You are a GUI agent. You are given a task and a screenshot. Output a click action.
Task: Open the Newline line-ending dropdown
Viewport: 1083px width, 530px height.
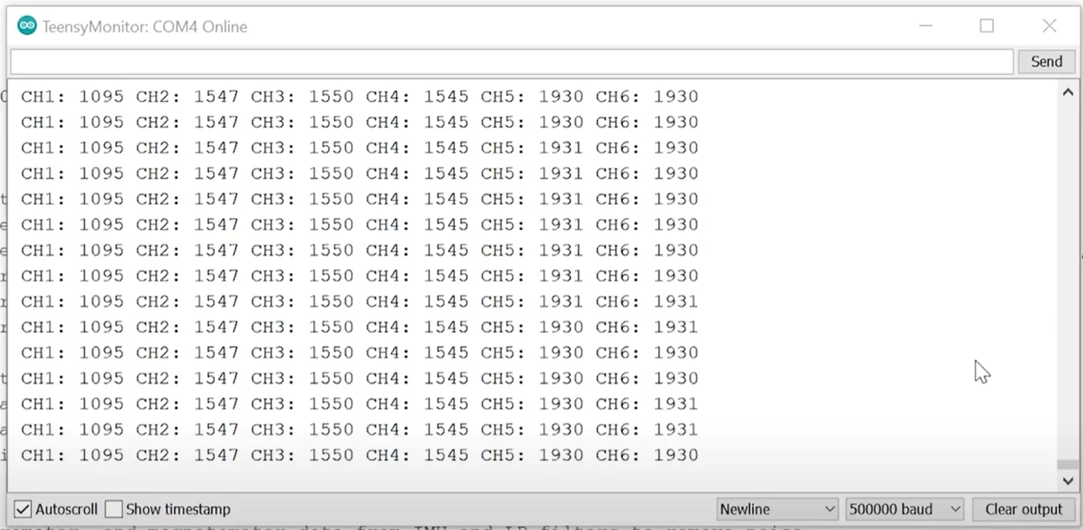pos(778,509)
